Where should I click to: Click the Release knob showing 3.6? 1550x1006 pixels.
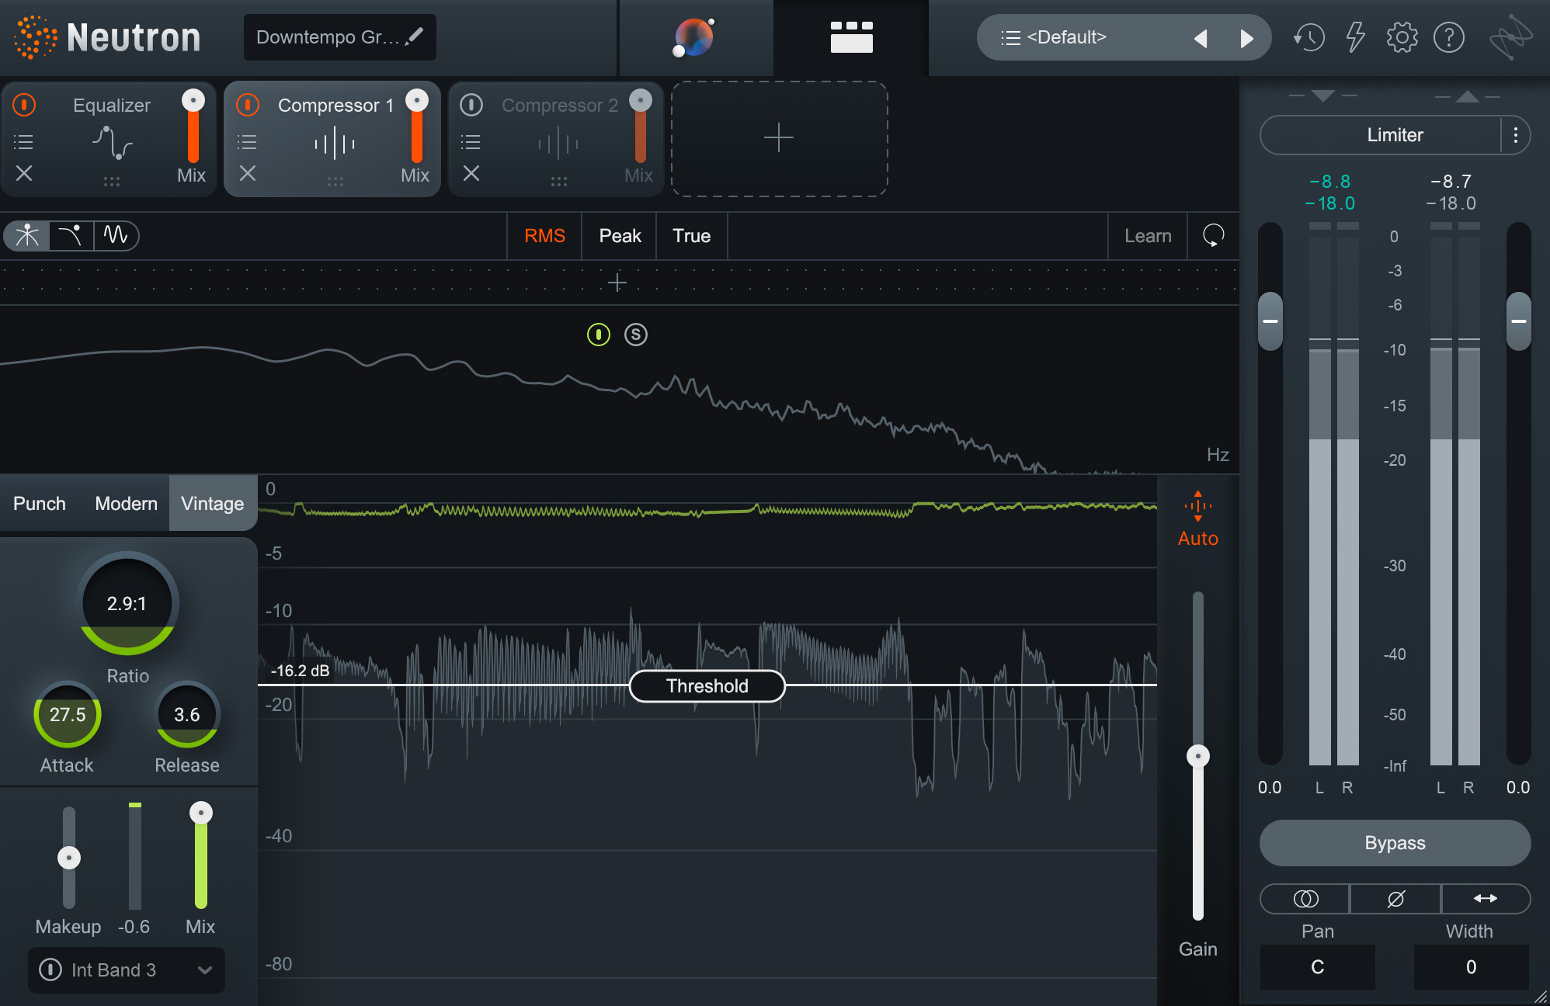(x=186, y=715)
